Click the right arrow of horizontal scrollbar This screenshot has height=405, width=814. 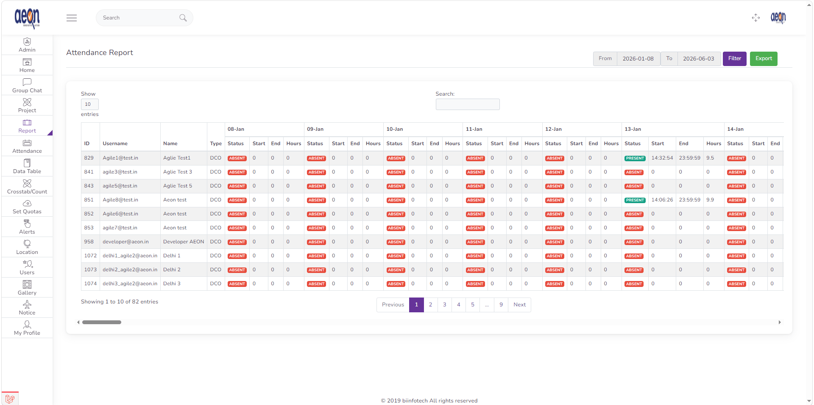coord(780,322)
